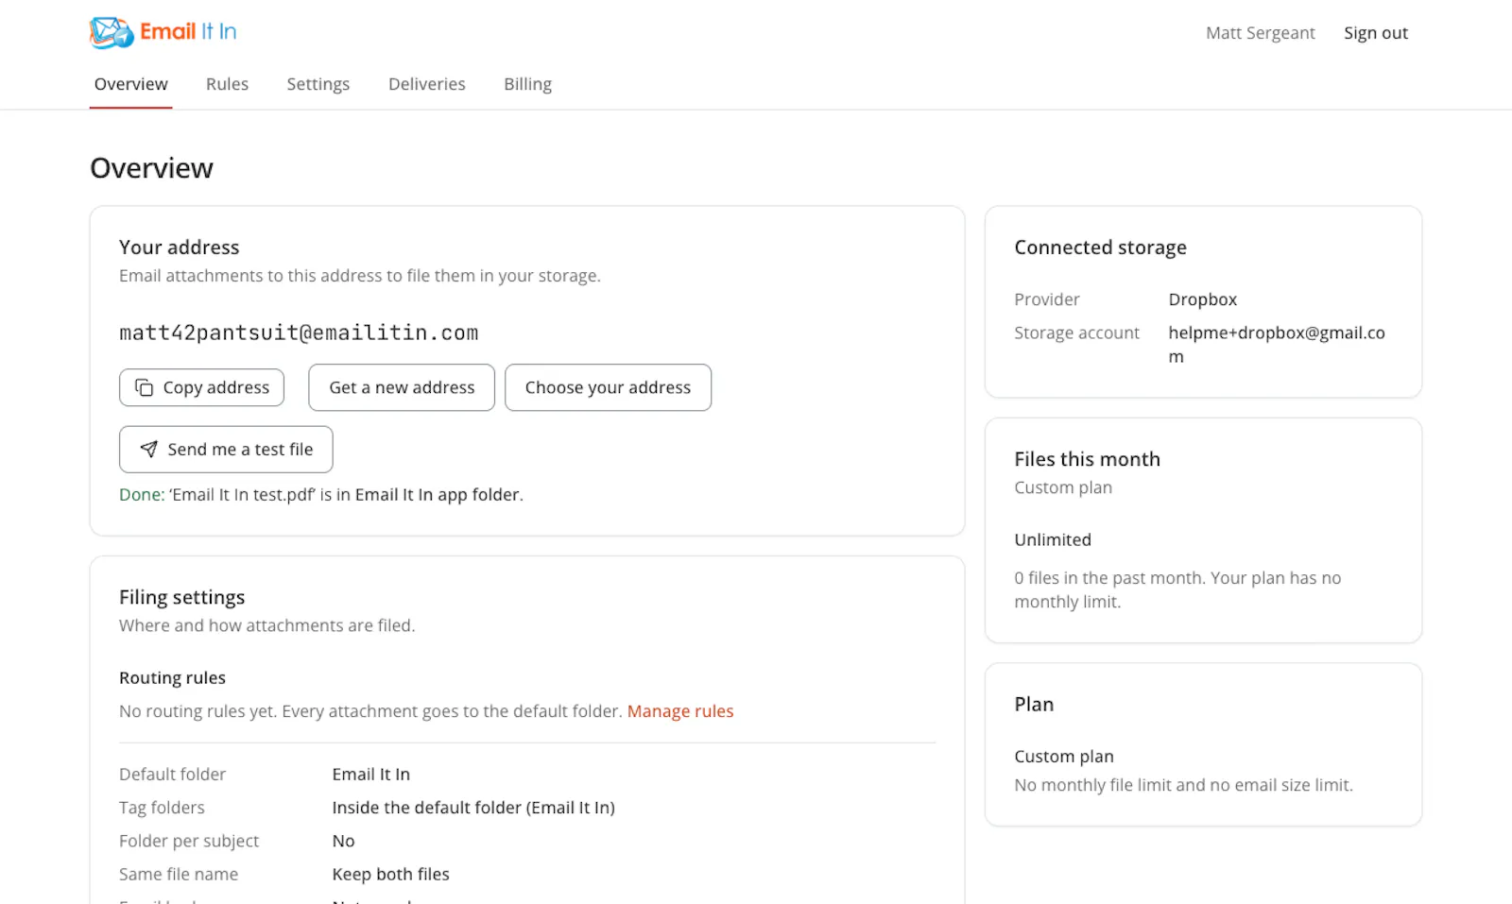The image size is (1512, 904).
Task: Click the 'Unlimited' files value
Action: (x=1053, y=540)
